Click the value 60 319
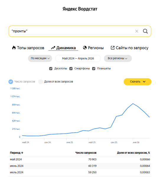This screenshot has height=177, width=165. 92,166
